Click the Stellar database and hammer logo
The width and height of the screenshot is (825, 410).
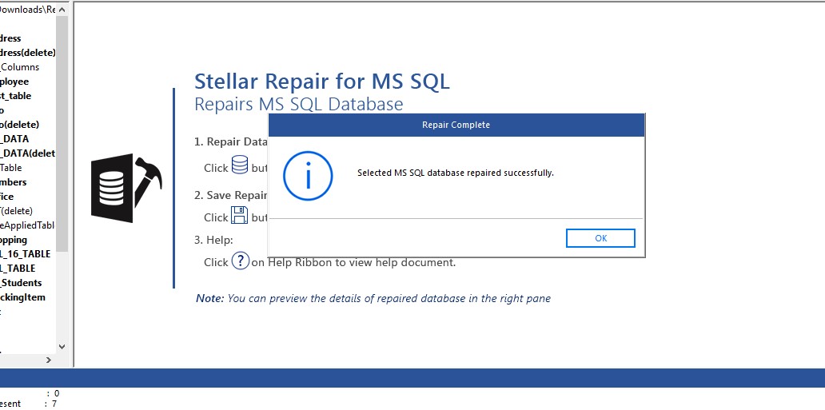tap(126, 188)
